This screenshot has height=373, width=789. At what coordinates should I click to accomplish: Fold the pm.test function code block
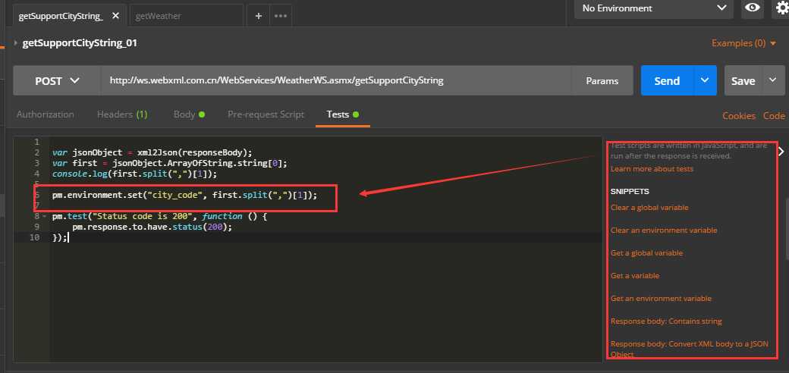point(45,216)
